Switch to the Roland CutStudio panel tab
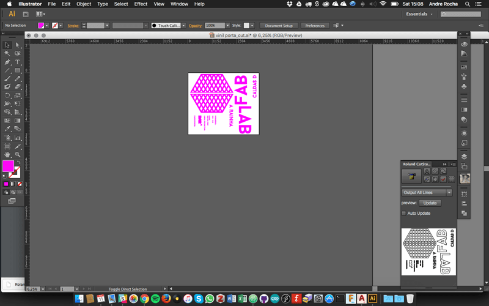The image size is (489, 306). pyautogui.click(x=417, y=164)
